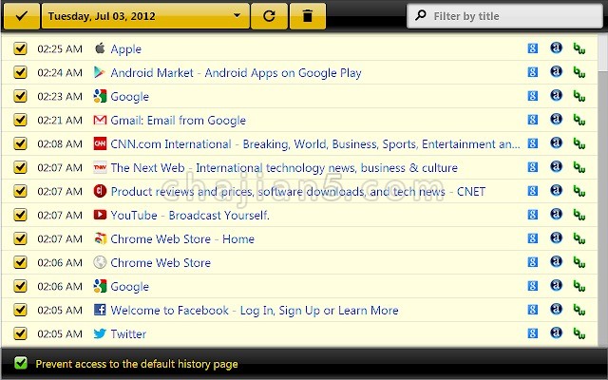
Task: Open Android Market - Android Apps on Google Play
Action: (236, 73)
